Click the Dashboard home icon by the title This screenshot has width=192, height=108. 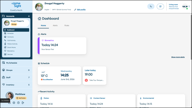point(39,19)
